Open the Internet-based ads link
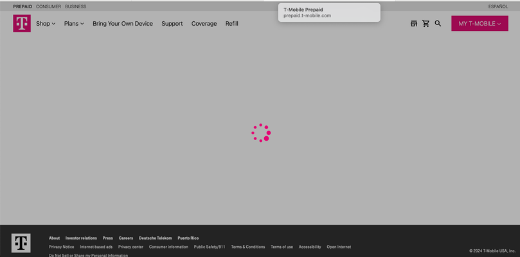This screenshot has width=520, height=257. click(x=96, y=247)
